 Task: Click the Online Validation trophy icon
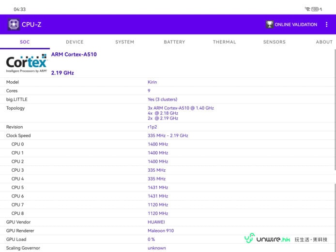click(x=270, y=24)
